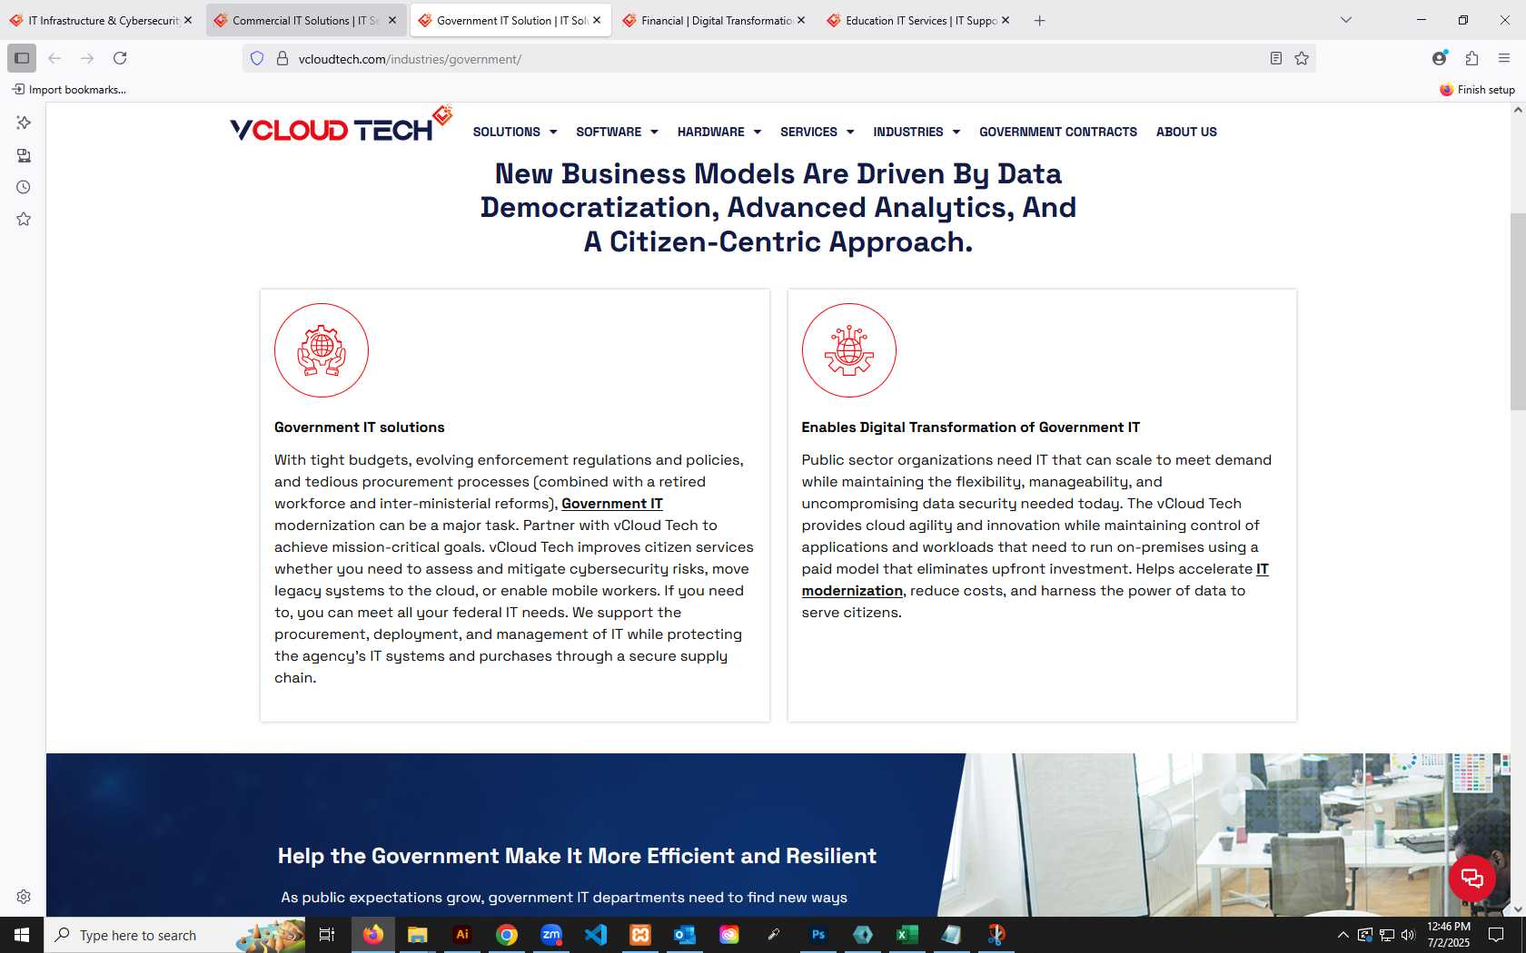Image resolution: width=1526 pixels, height=953 pixels.
Task: Open bookmarks star sidebar icon
Action: coord(24,219)
